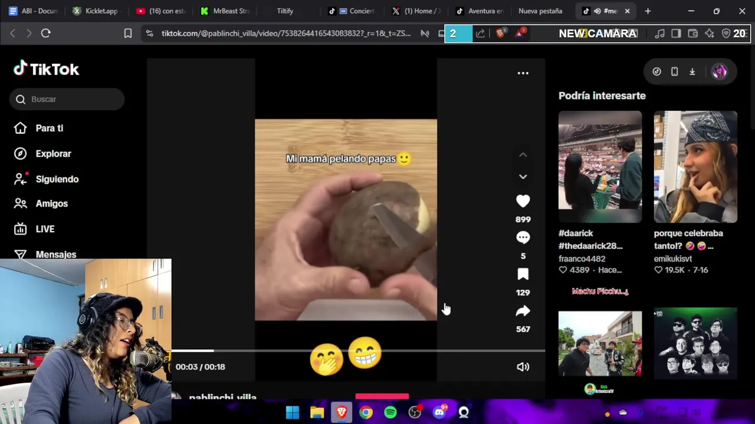
Task: Go to the previous video with up chevron
Action: [523, 155]
